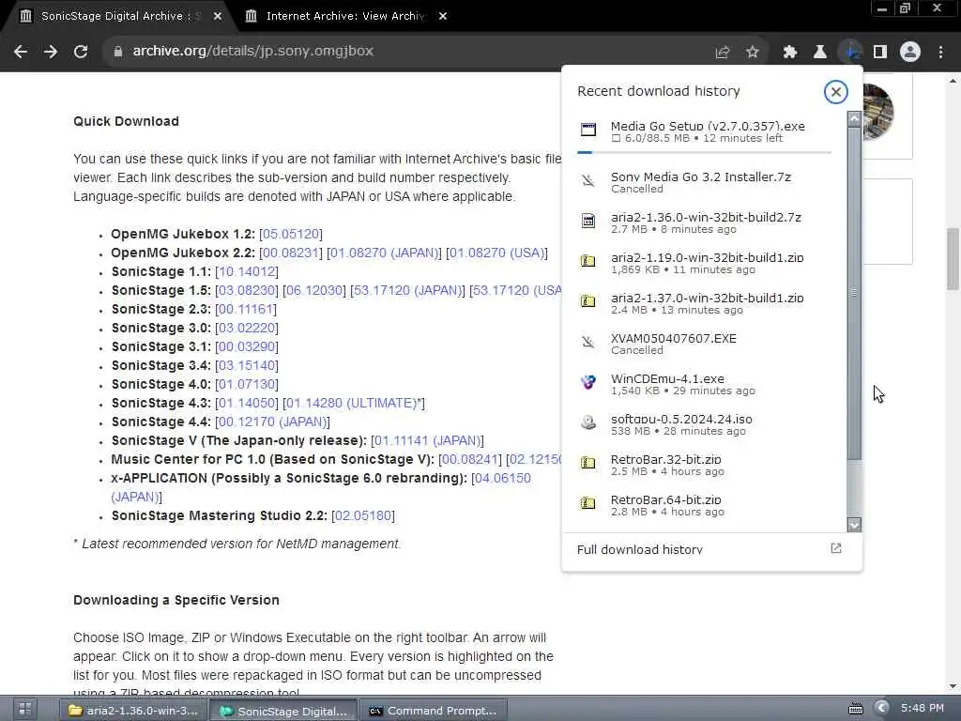Click softgpu iso disc icon
This screenshot has width=961, height=721.
click(587, 422)
